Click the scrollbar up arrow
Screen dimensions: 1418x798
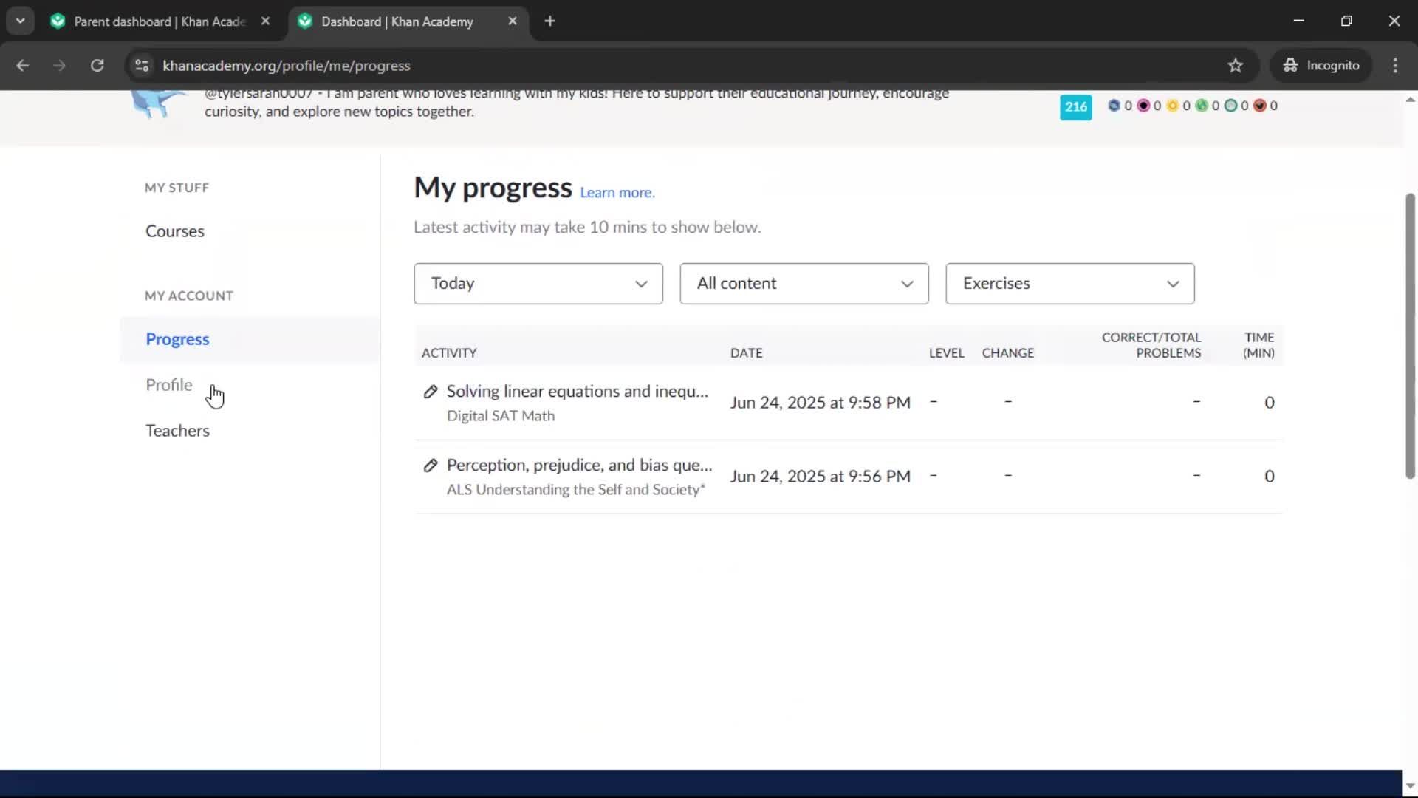pyautogui.click(x=1410, y=100)
